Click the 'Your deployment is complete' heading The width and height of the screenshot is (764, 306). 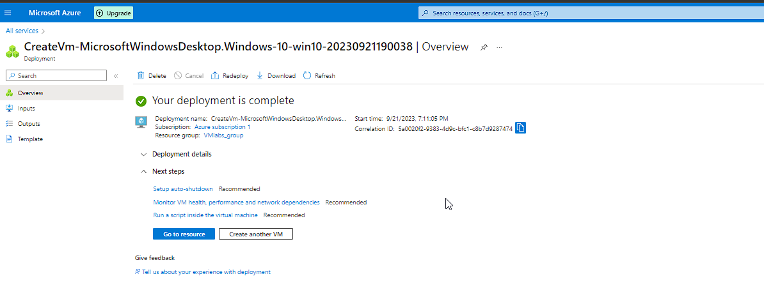(223, 101)
